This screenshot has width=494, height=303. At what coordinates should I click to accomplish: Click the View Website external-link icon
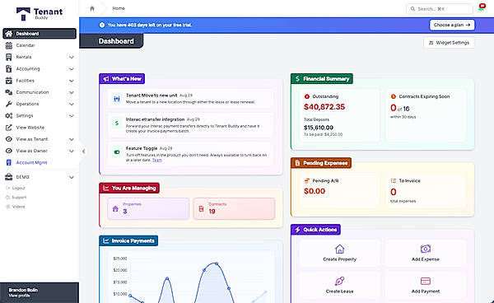(9, 128)
